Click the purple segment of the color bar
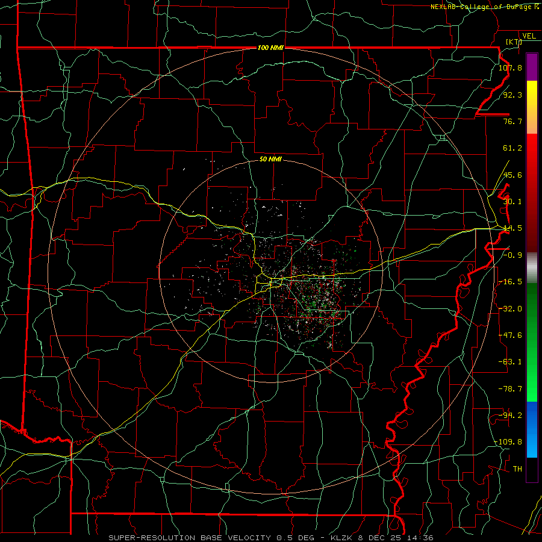The width and height of the screenshot is (542, 542). pyautogui.click(x=532, y=67)
